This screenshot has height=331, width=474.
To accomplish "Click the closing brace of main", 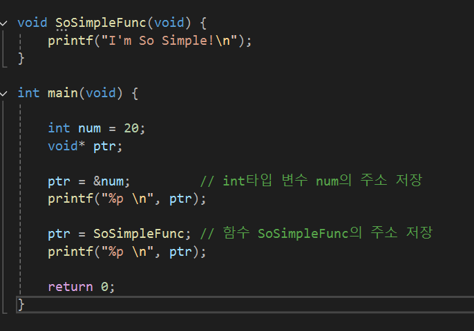I will point(21,304).
